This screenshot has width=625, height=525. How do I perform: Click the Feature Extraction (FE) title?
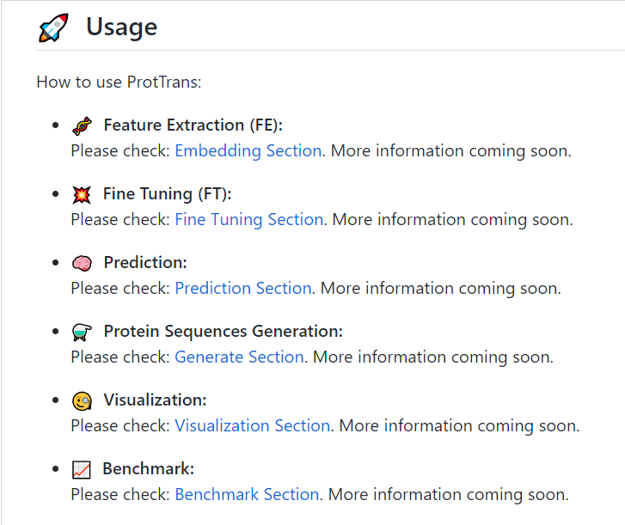(193, 125)
